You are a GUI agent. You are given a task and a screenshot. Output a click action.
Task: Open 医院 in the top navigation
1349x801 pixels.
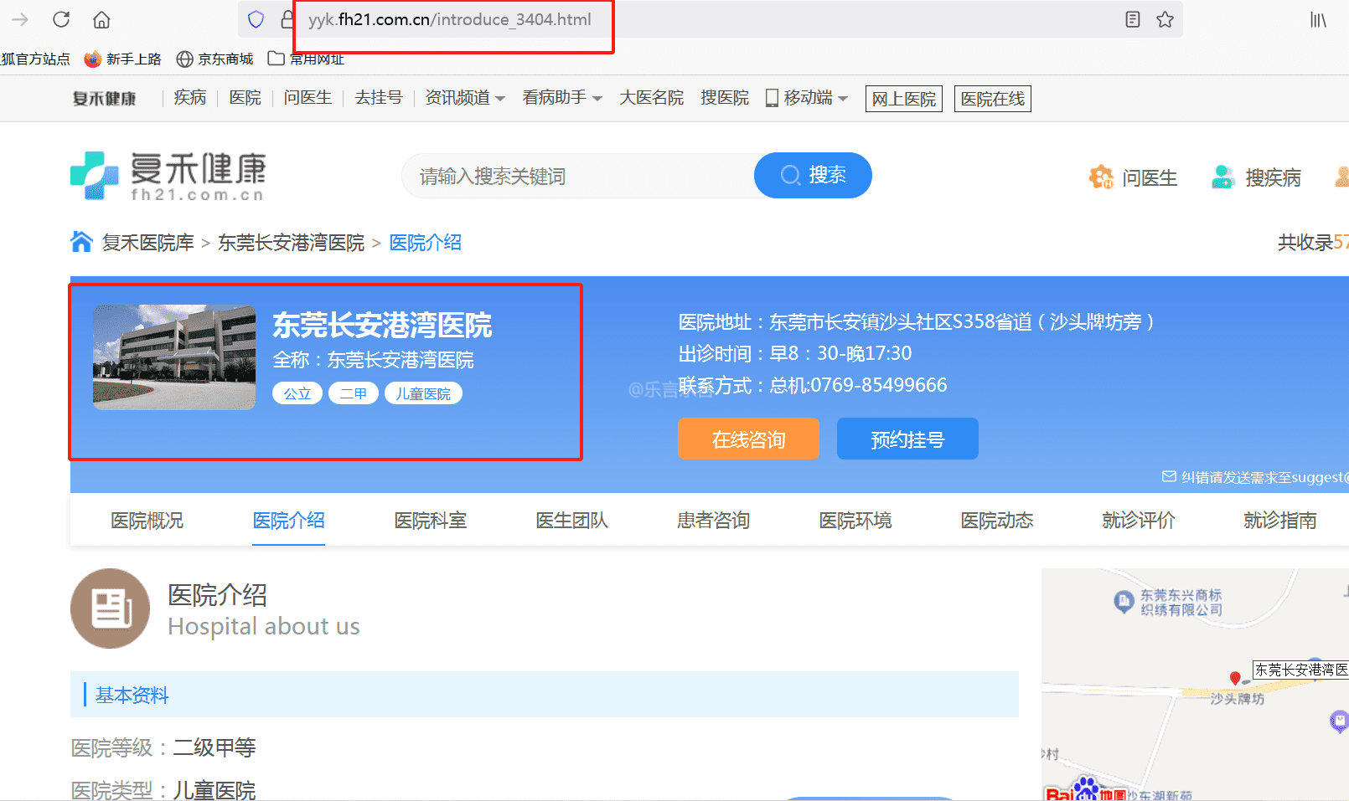click(x=246, y=98)
